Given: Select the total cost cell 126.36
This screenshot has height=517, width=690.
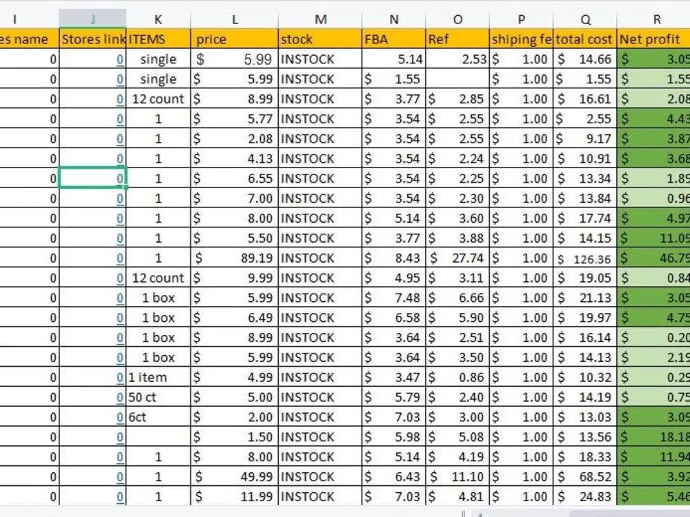Looking at the screenshot, I should coord(585,258).
